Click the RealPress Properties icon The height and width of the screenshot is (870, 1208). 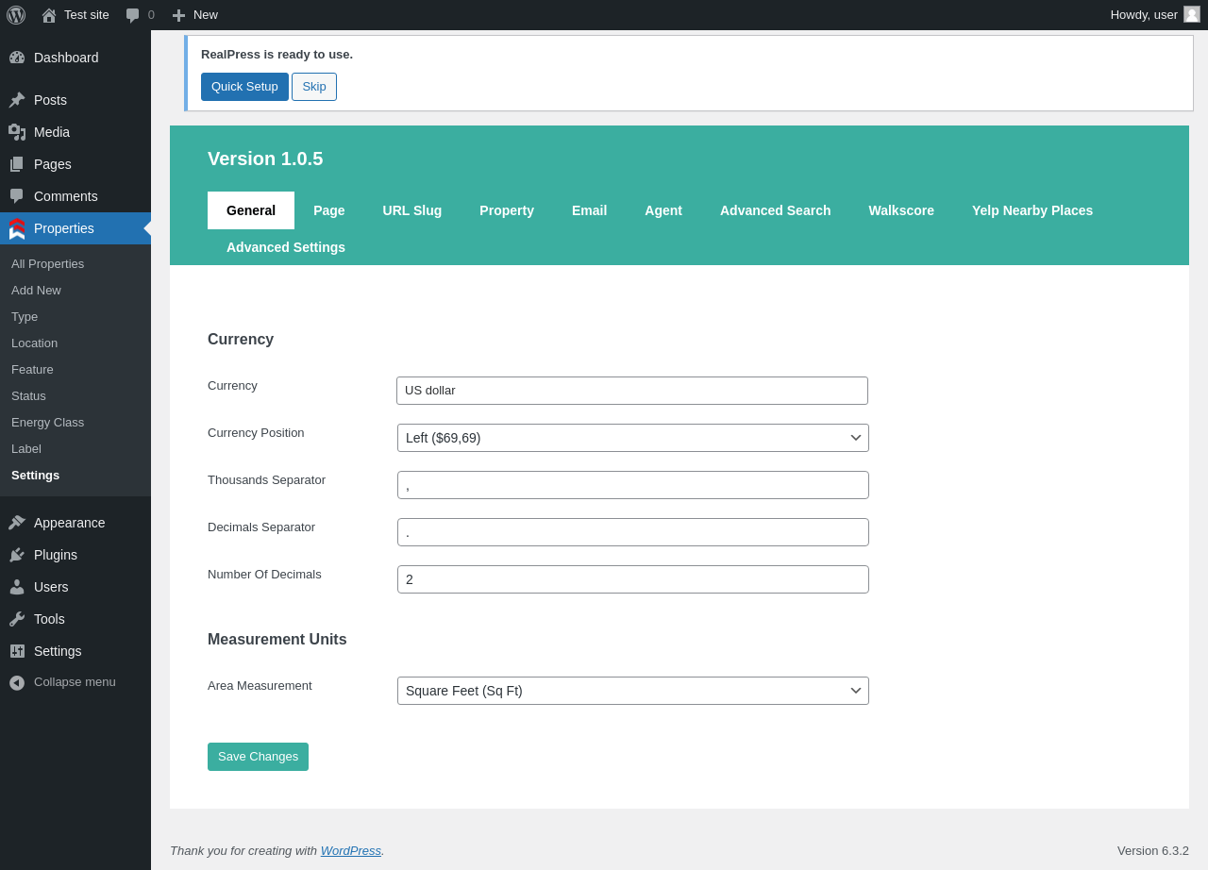[17, 228]
